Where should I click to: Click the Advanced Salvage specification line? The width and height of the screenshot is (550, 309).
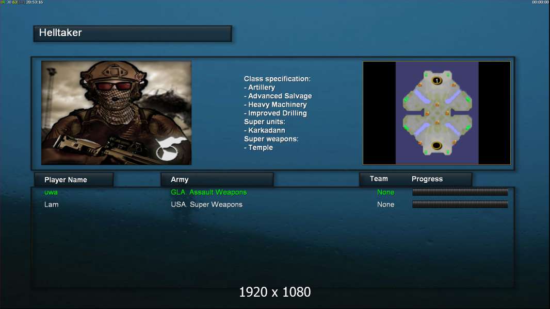[278, 96]
